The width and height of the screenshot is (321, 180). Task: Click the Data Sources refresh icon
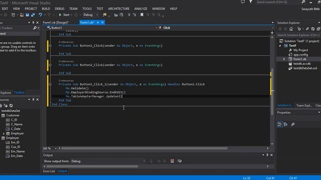(11, 105)
